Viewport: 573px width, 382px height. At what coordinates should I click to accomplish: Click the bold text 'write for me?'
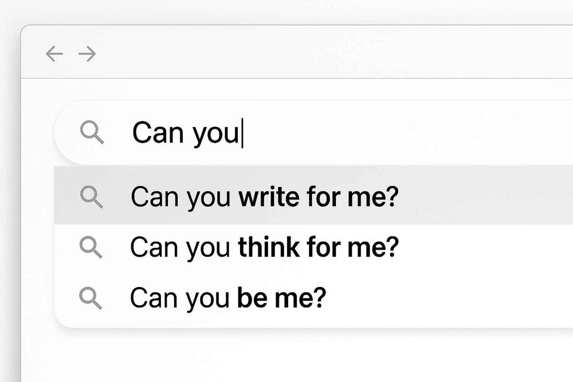[318, 197]
